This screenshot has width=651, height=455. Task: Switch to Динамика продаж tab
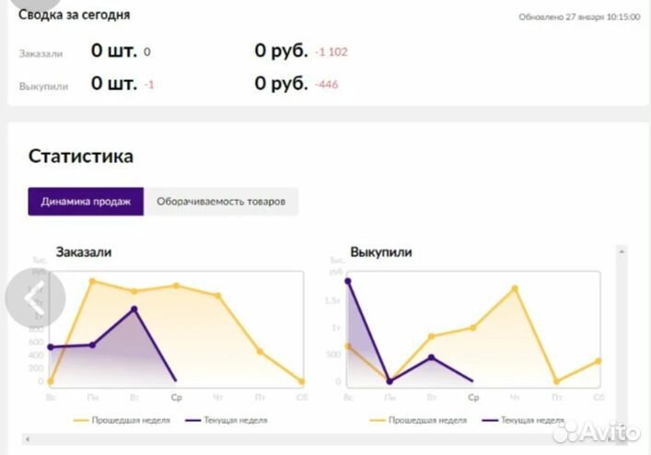pyautogui.click(x=86, y=202)
